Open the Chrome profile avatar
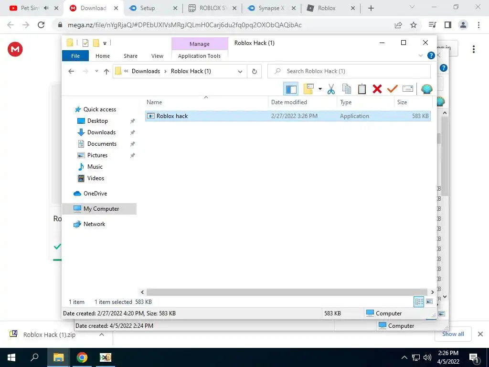The width and height of the screenshot is (489, 367). (463, 25)
